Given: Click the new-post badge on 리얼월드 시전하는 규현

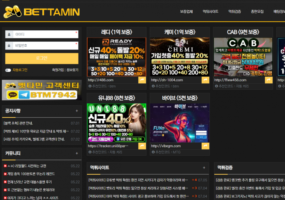Looking at the screenshot, I should tap(5, 166).
